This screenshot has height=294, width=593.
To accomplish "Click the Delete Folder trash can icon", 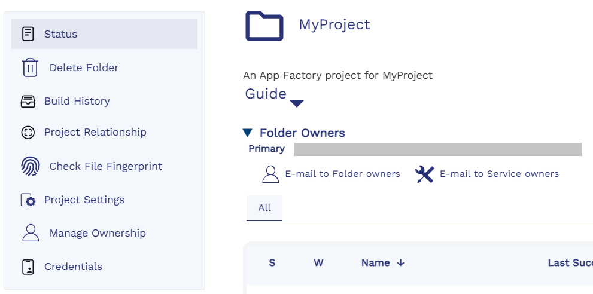I will [x=30, y=68].
